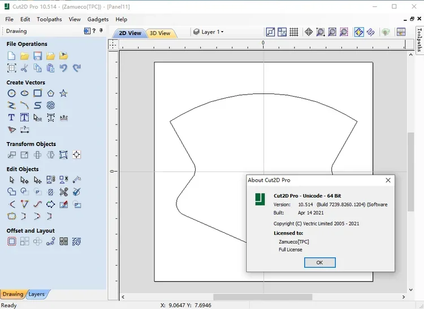
Task: Select the Draw Ellipse tool
Action: pyautogui.click(x=24, y=93)
